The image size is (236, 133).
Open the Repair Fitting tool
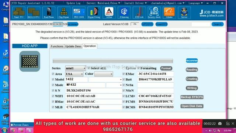(x=94, y=13)
